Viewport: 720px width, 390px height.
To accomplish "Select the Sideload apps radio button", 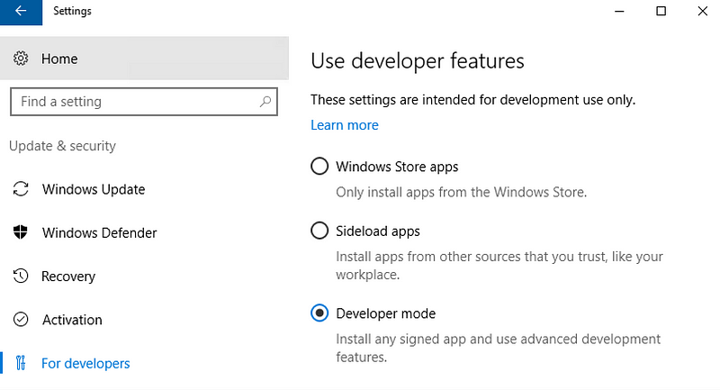I will 319,231.
